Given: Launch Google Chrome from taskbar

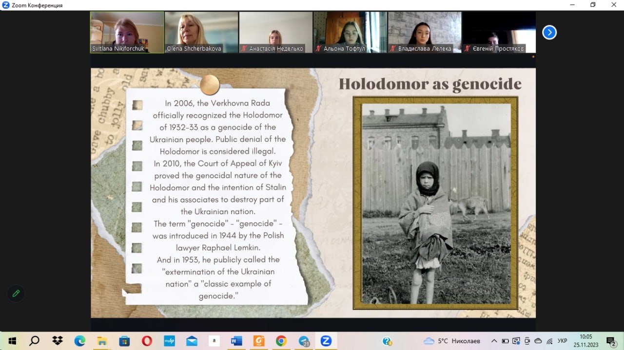Looking at the screenshot, I should [281, 341].
